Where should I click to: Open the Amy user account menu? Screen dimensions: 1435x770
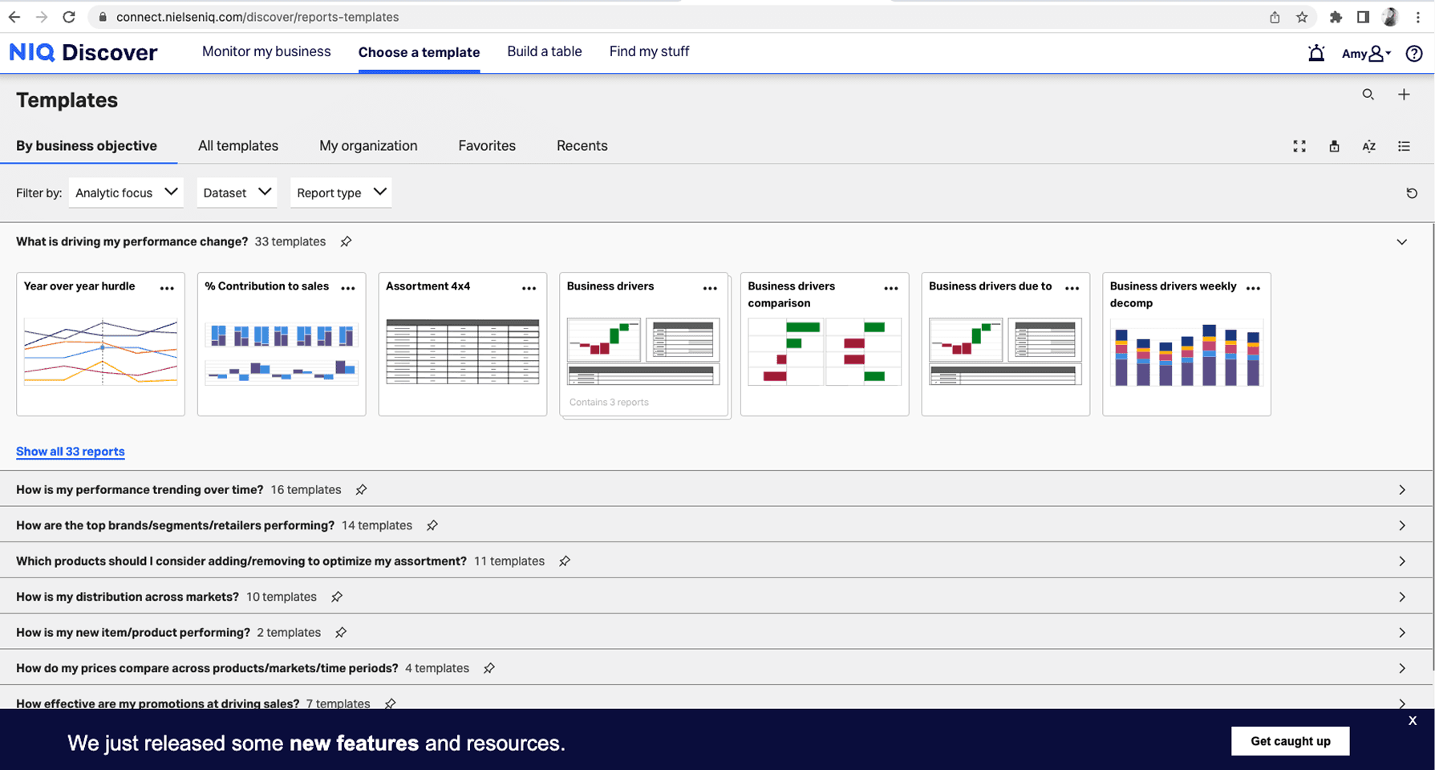[1366, 54]
